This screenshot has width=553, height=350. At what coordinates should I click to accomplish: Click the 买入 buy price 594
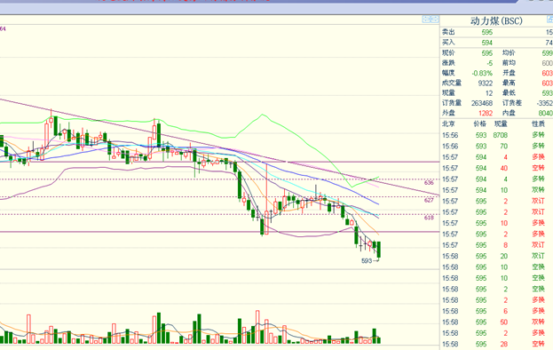tap(487, 43)
